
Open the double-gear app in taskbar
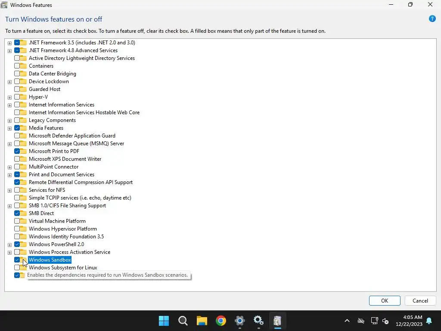pyautogui.click(x=258, y=320)
